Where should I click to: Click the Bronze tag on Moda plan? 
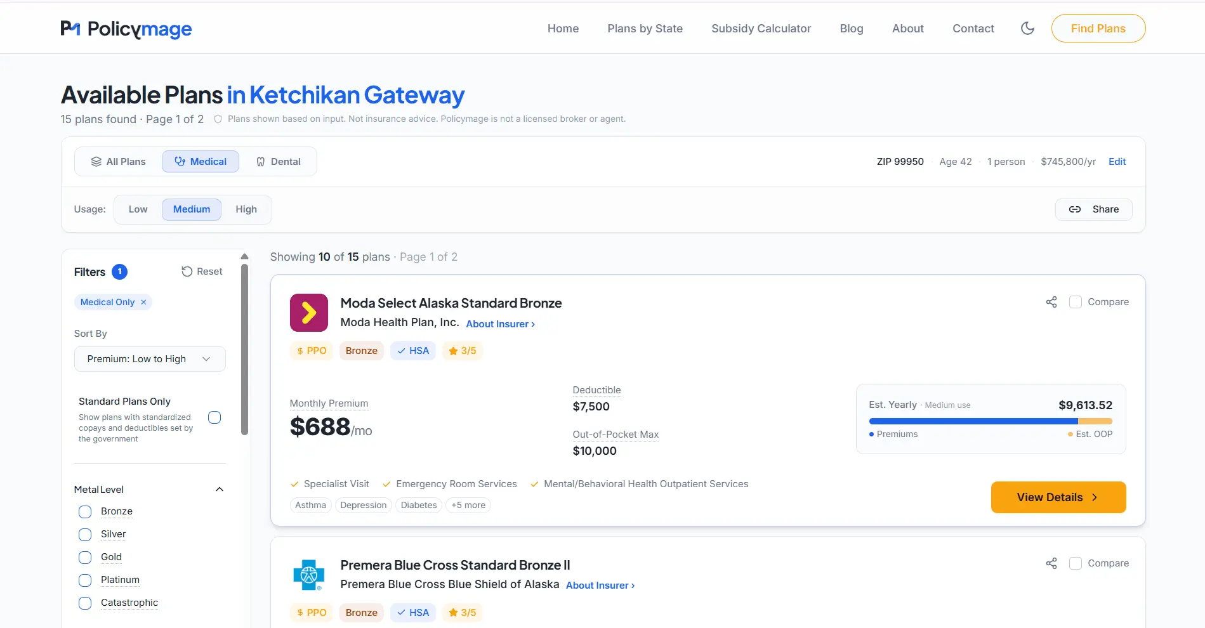(362, 351)
